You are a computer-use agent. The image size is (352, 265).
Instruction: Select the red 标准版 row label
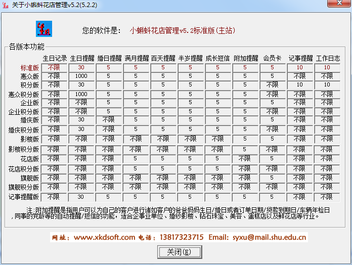pos(30,67)
